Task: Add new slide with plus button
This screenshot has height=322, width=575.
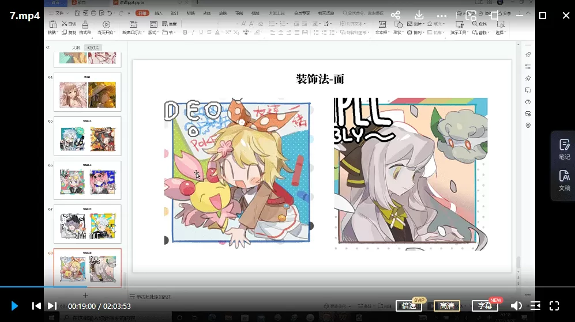Action: click(x=85, y=295)
